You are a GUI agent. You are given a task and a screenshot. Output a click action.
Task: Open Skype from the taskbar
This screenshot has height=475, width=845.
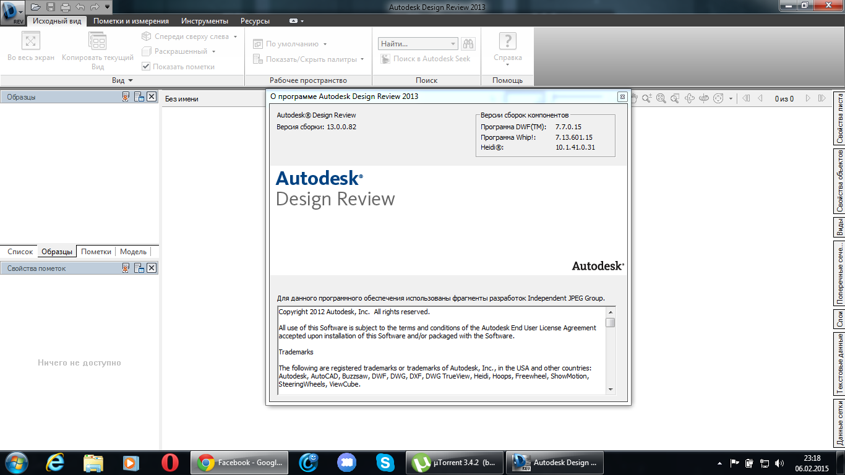(x=385, y=463)
